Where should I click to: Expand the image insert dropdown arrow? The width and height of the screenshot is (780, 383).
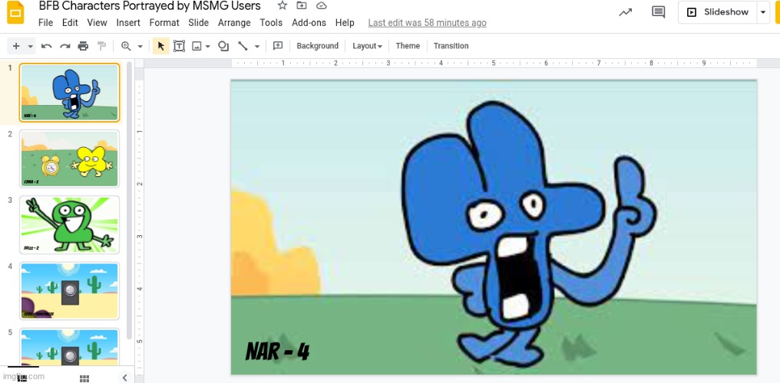tap(208, 46)
